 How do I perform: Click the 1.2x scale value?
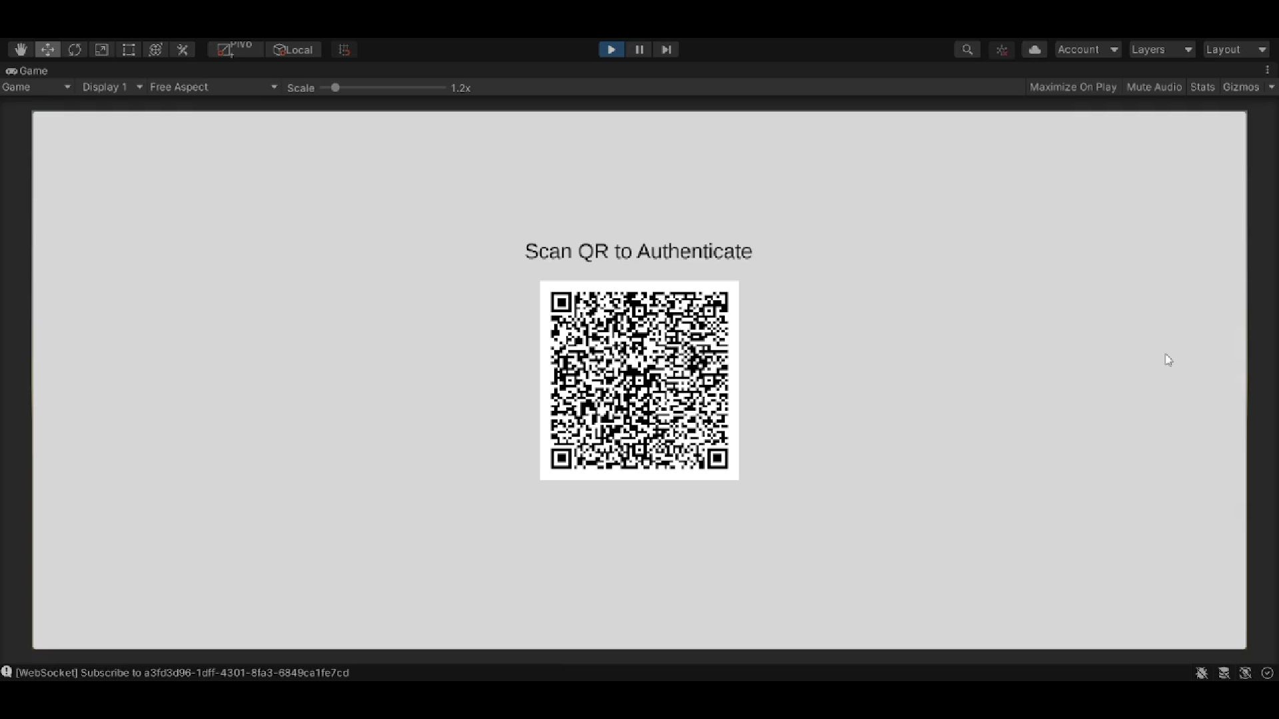pos(460,88)
